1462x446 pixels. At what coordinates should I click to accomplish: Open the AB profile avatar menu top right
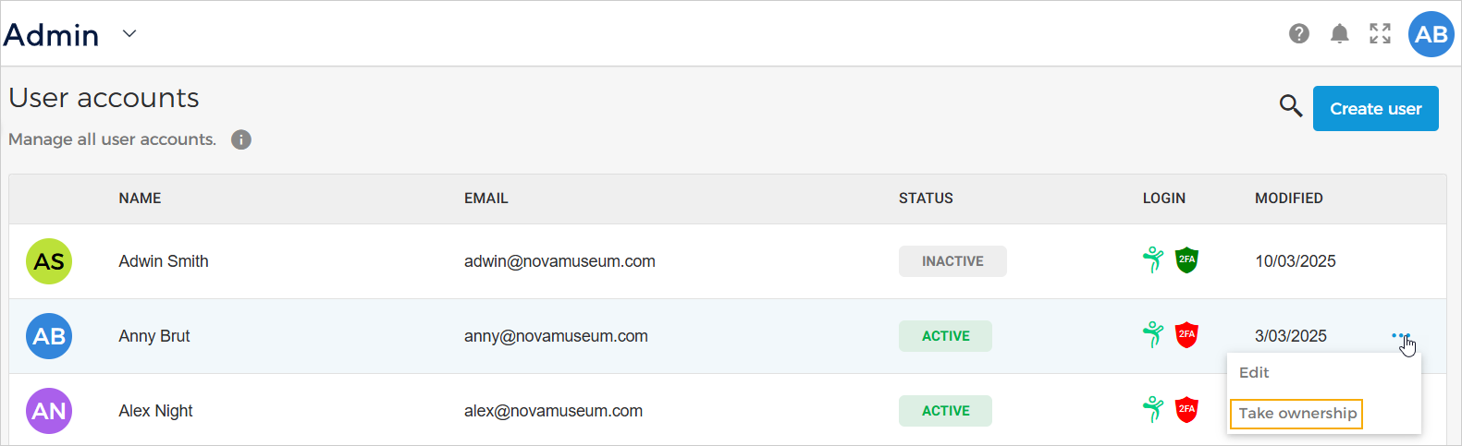pos(1431,34)
